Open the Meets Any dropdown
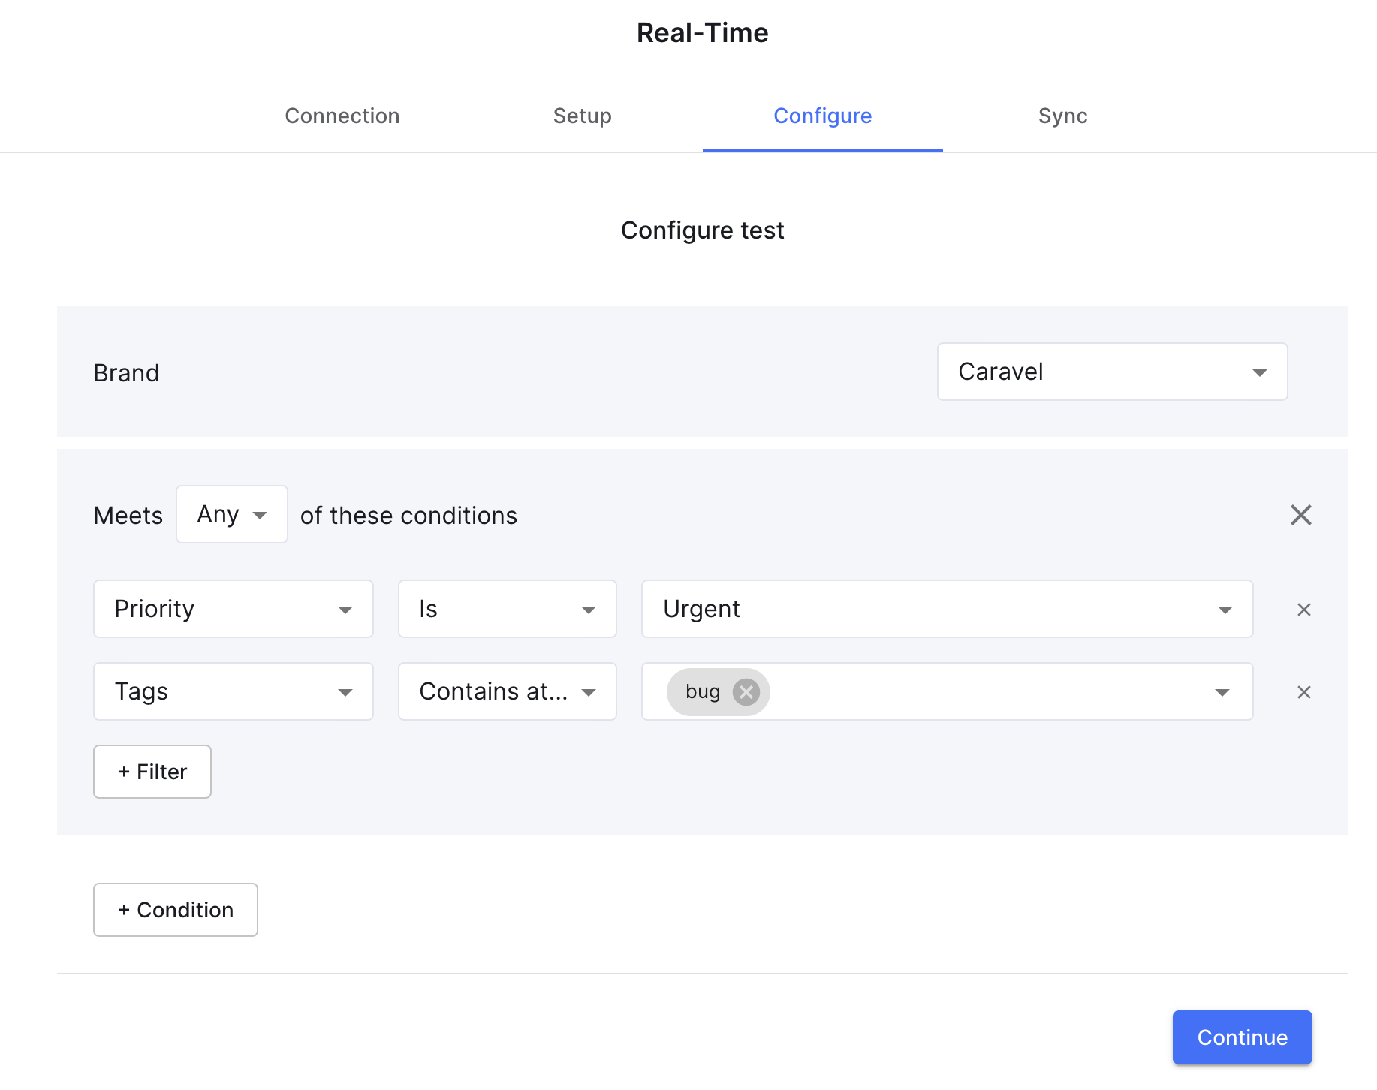Screen dimensions: 1377x1090 pos(231,514)
